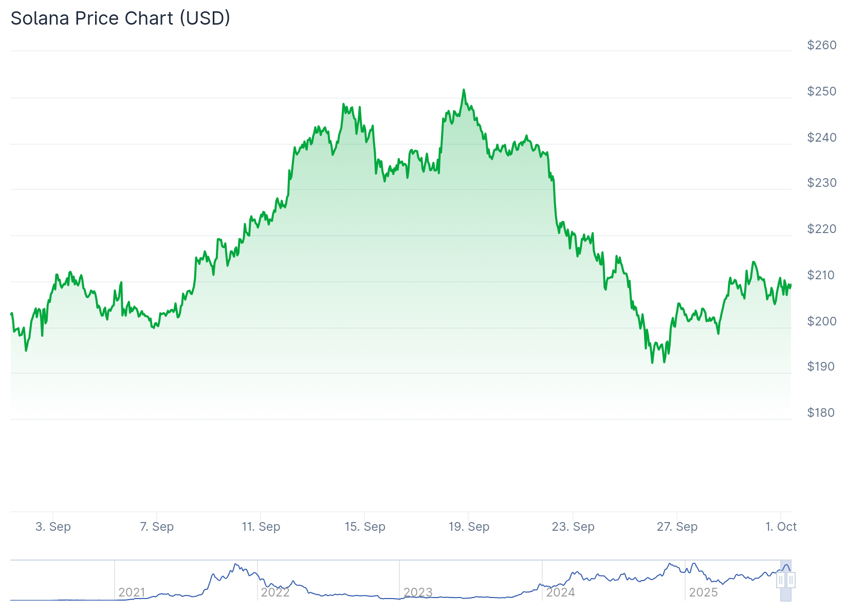The height and width of the screenshot is (616, 845).
Task: Click the $180 price axis label
Action: click(821, 413)
